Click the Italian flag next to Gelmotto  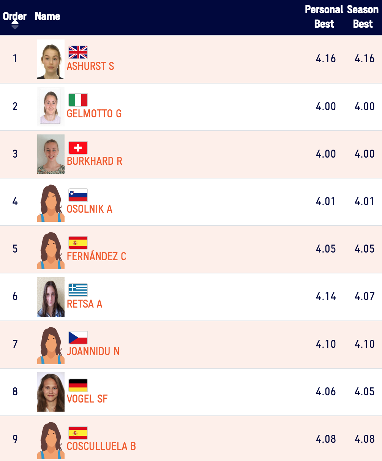pyautogui.click(x=78, y=100)
